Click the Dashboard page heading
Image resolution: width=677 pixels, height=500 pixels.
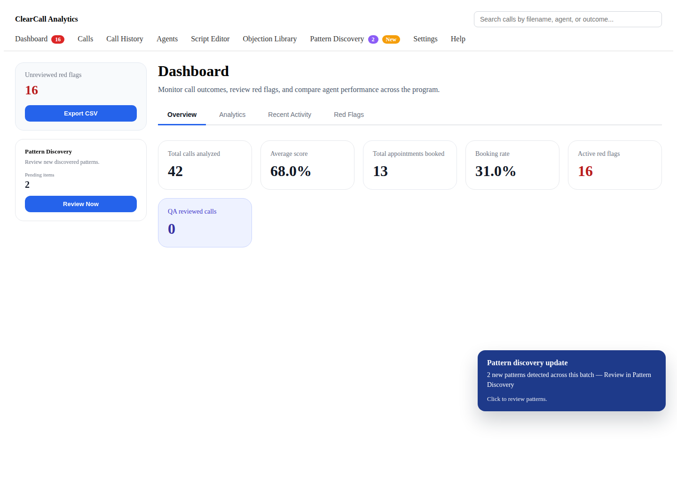coord(193,71)
